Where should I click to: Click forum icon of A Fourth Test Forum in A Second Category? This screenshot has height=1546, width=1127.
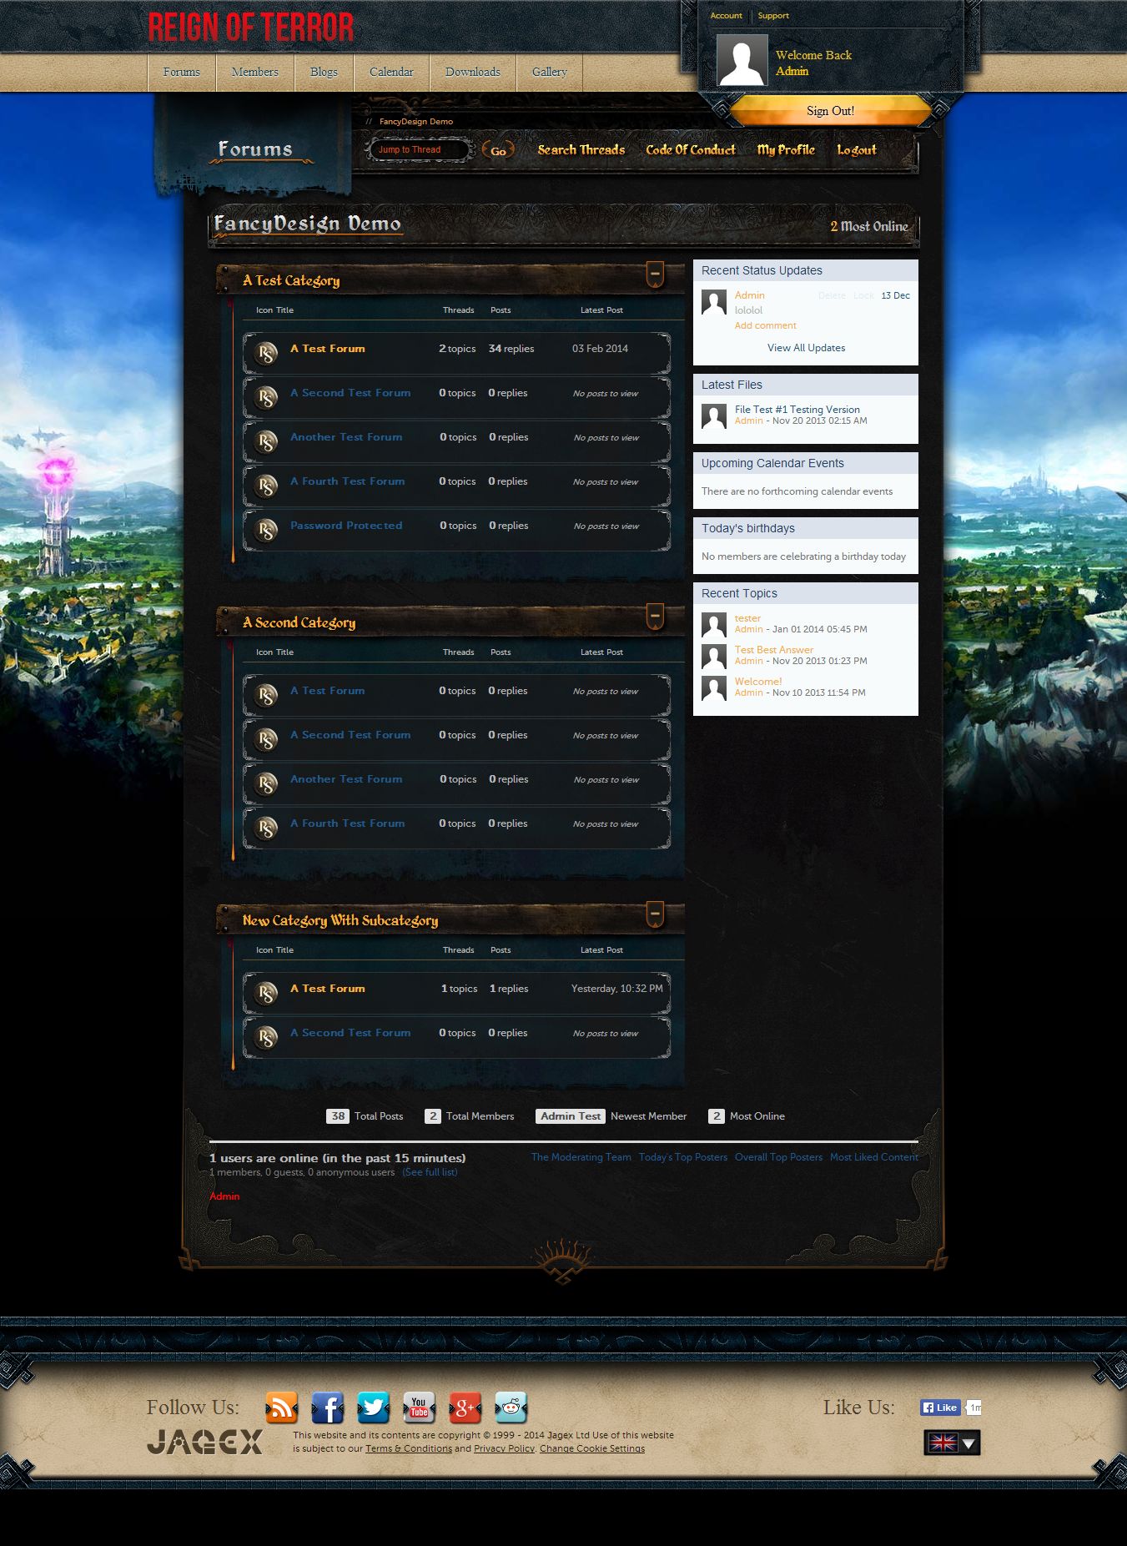tap(266, 828)
